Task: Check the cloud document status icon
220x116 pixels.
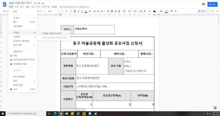Action: click(43, 3)
